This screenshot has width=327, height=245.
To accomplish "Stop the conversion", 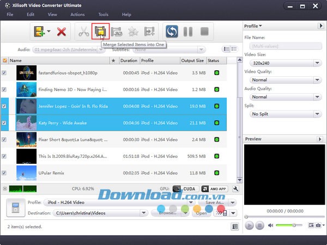I will pos(204,32).
